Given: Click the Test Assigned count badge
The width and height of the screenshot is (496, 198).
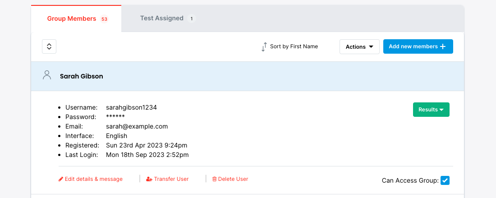Looking at the screenshot, I should (x=192, y=19).
